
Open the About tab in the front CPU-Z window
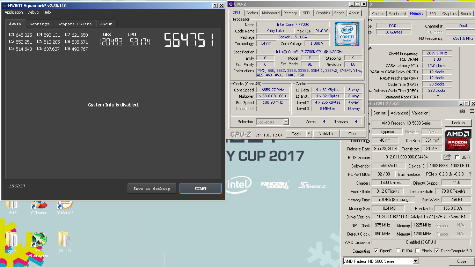354,13
